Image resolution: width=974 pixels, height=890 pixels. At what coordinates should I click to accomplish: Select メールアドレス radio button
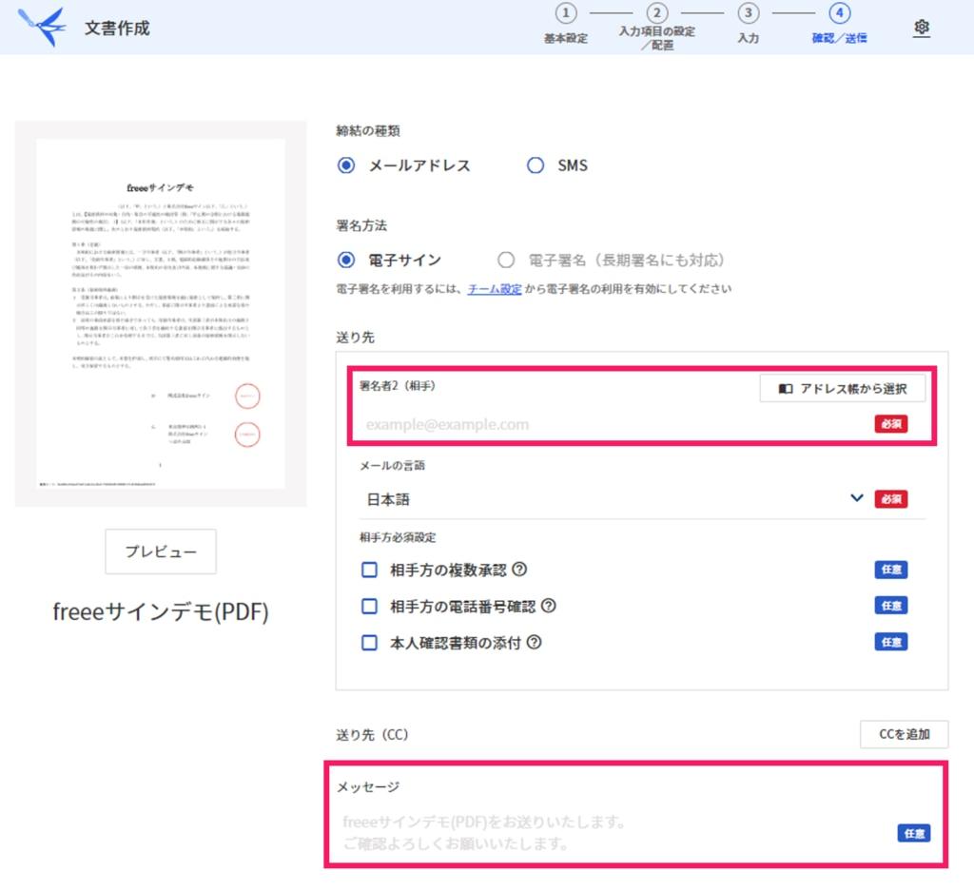click(346, 165)
